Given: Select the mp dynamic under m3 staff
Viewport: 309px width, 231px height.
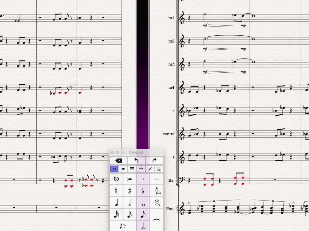Looking at the screenshot, I should tap(243, 72).
